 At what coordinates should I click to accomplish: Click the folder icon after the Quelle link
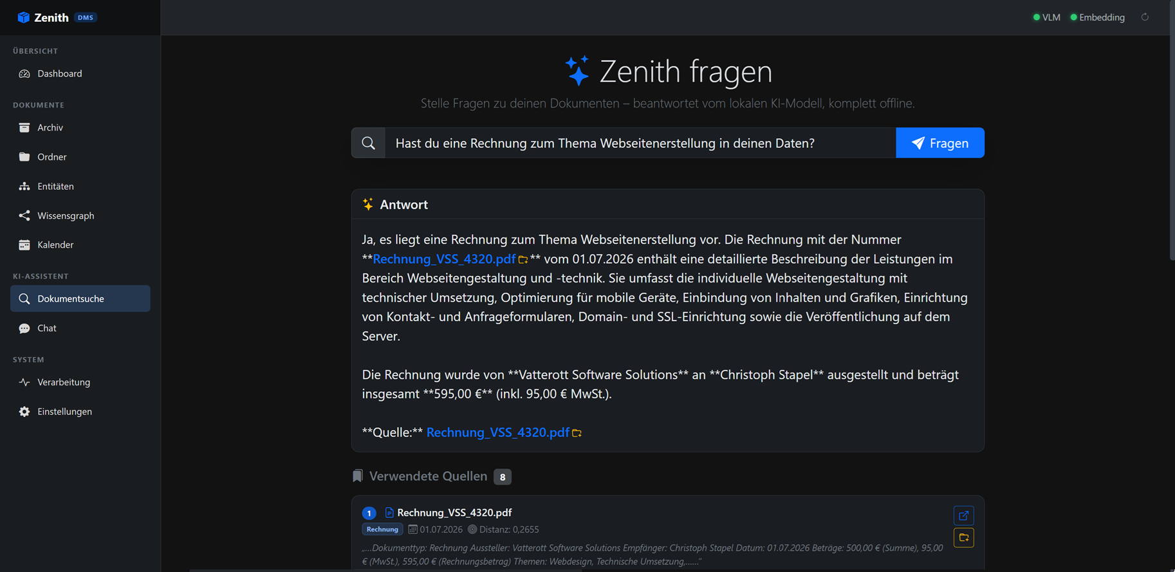(x=577, y=434)
